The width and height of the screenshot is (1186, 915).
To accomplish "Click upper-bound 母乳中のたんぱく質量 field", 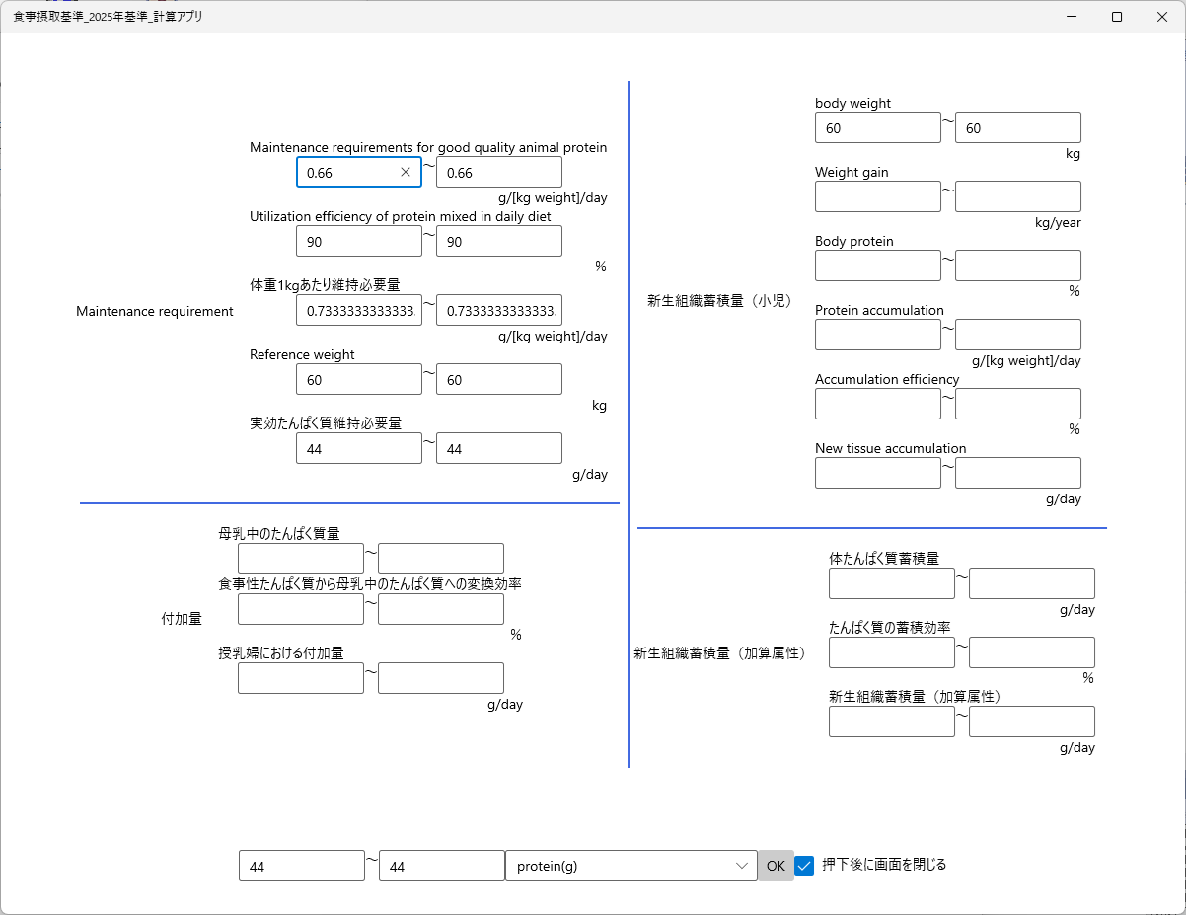I will pyautogui.click(x=441, y=559).
